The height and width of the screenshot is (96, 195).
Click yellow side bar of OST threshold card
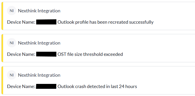click(2, 48)
